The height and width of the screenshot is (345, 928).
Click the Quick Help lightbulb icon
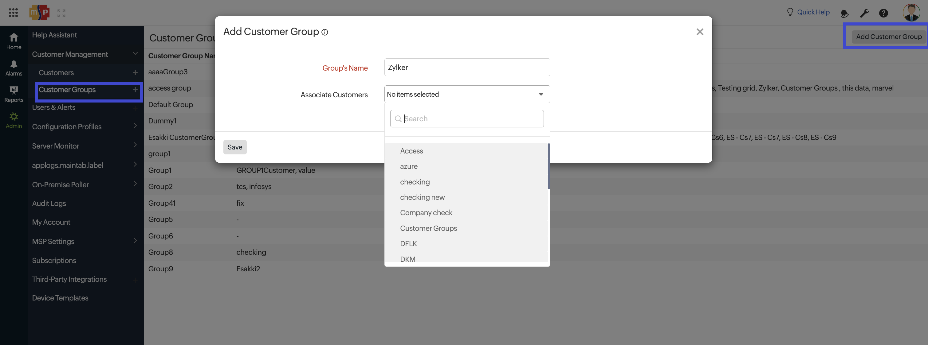coord(790,12)
